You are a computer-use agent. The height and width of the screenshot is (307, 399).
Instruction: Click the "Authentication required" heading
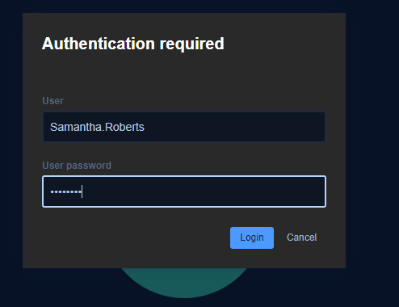pos(133,44)
